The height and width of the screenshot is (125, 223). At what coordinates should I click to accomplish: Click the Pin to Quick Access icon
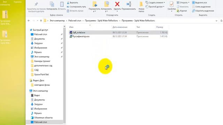36,4
